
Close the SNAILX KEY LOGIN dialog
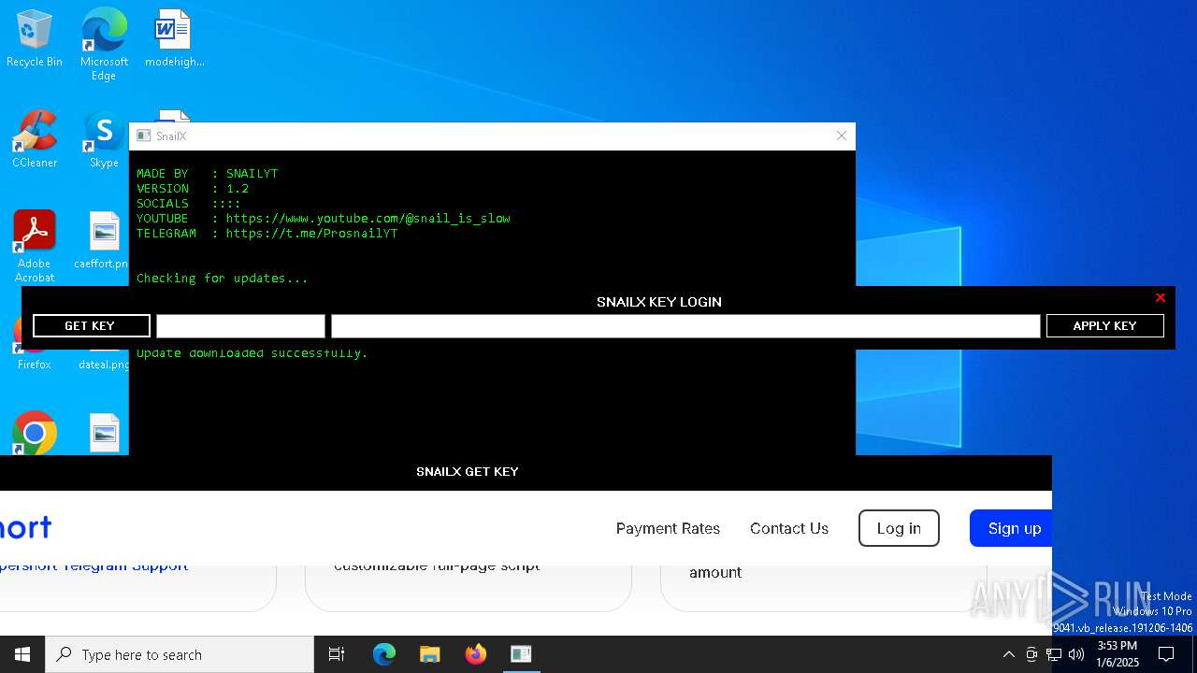point(1160,297)
